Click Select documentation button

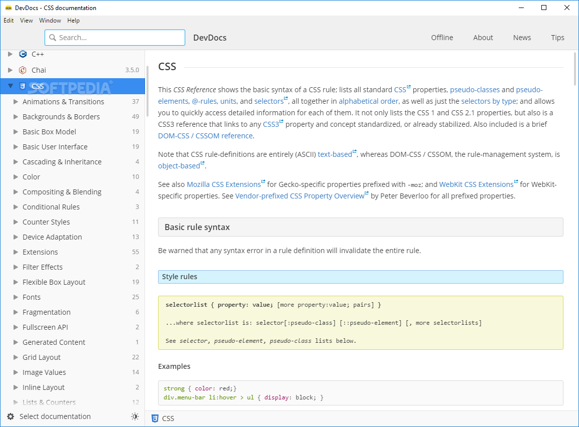coord(55,416)
